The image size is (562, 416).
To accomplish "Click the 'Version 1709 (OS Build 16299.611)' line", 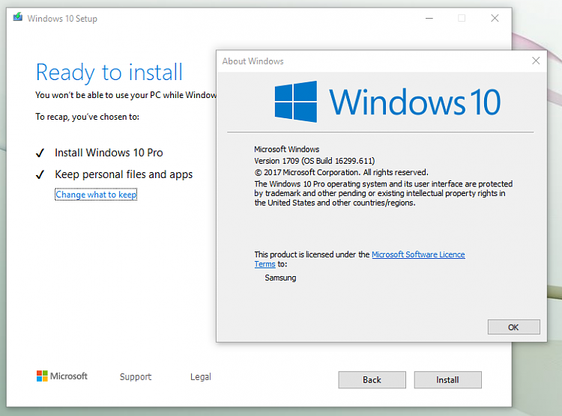I will click(314, 161).
